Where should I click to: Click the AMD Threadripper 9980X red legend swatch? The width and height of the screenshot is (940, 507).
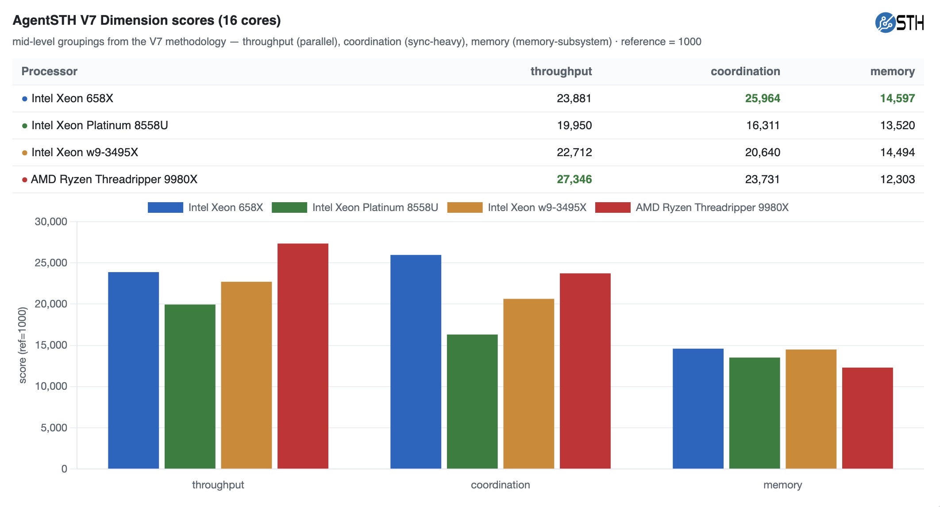[613, 207]
